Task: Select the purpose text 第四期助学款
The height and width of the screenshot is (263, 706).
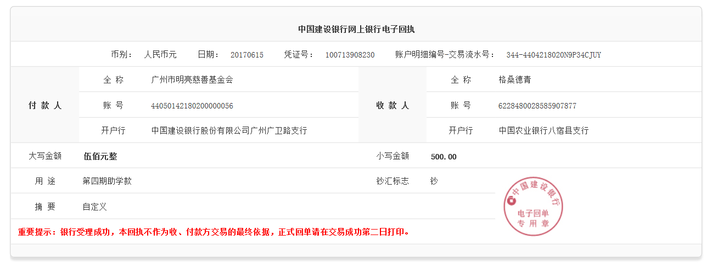Action: pyautogui.click(x=107, y=181)
